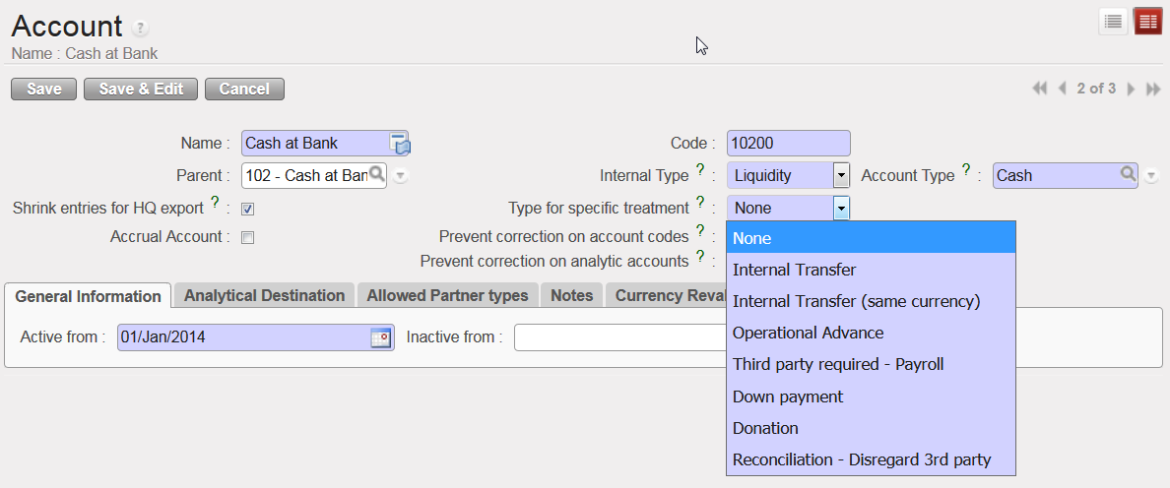Go to first record arrow
Viewport: 1170px width, 488px height.
point(1039,89)
